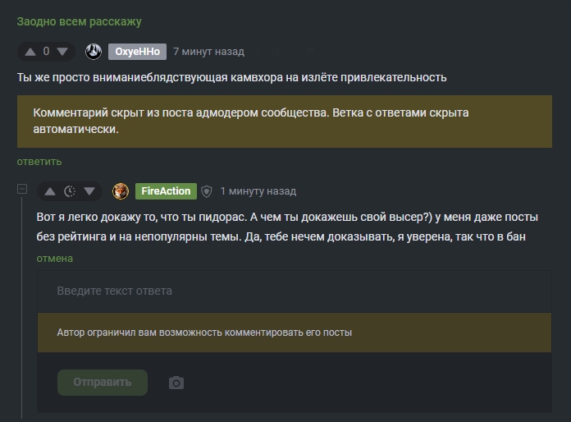Click the hidden rating clock icon
571x422 pixels.
pos(70,191)
